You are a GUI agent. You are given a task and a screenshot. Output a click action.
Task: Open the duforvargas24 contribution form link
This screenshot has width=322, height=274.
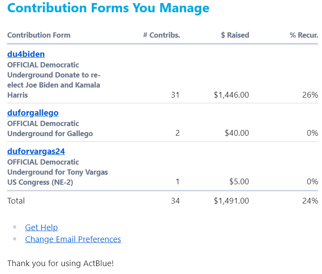pyautogui.click(x=36, y=151)
